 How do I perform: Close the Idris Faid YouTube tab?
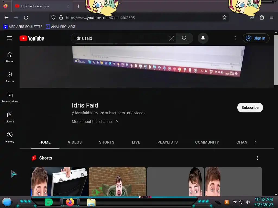(x=68, y=6)
